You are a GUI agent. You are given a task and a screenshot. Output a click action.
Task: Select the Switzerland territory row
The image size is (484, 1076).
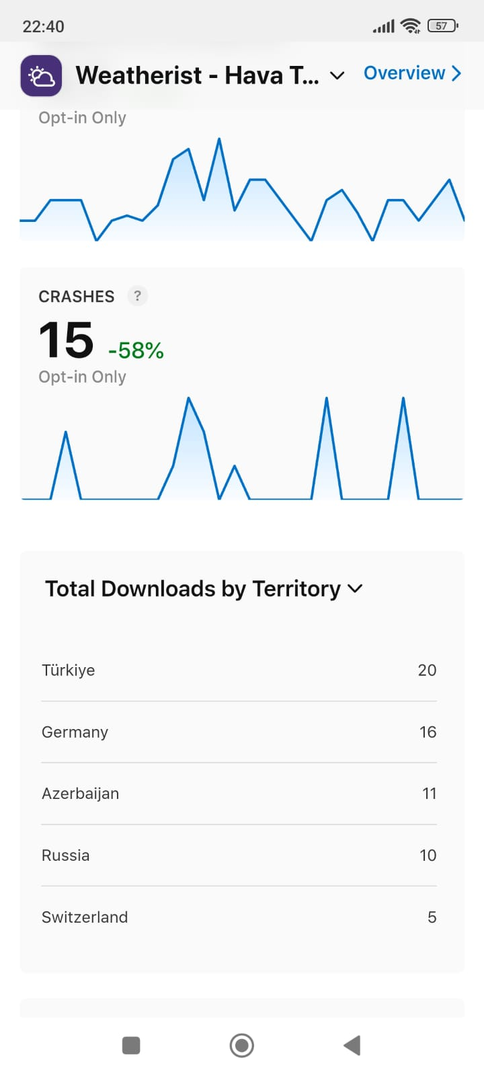click(239, 917)
